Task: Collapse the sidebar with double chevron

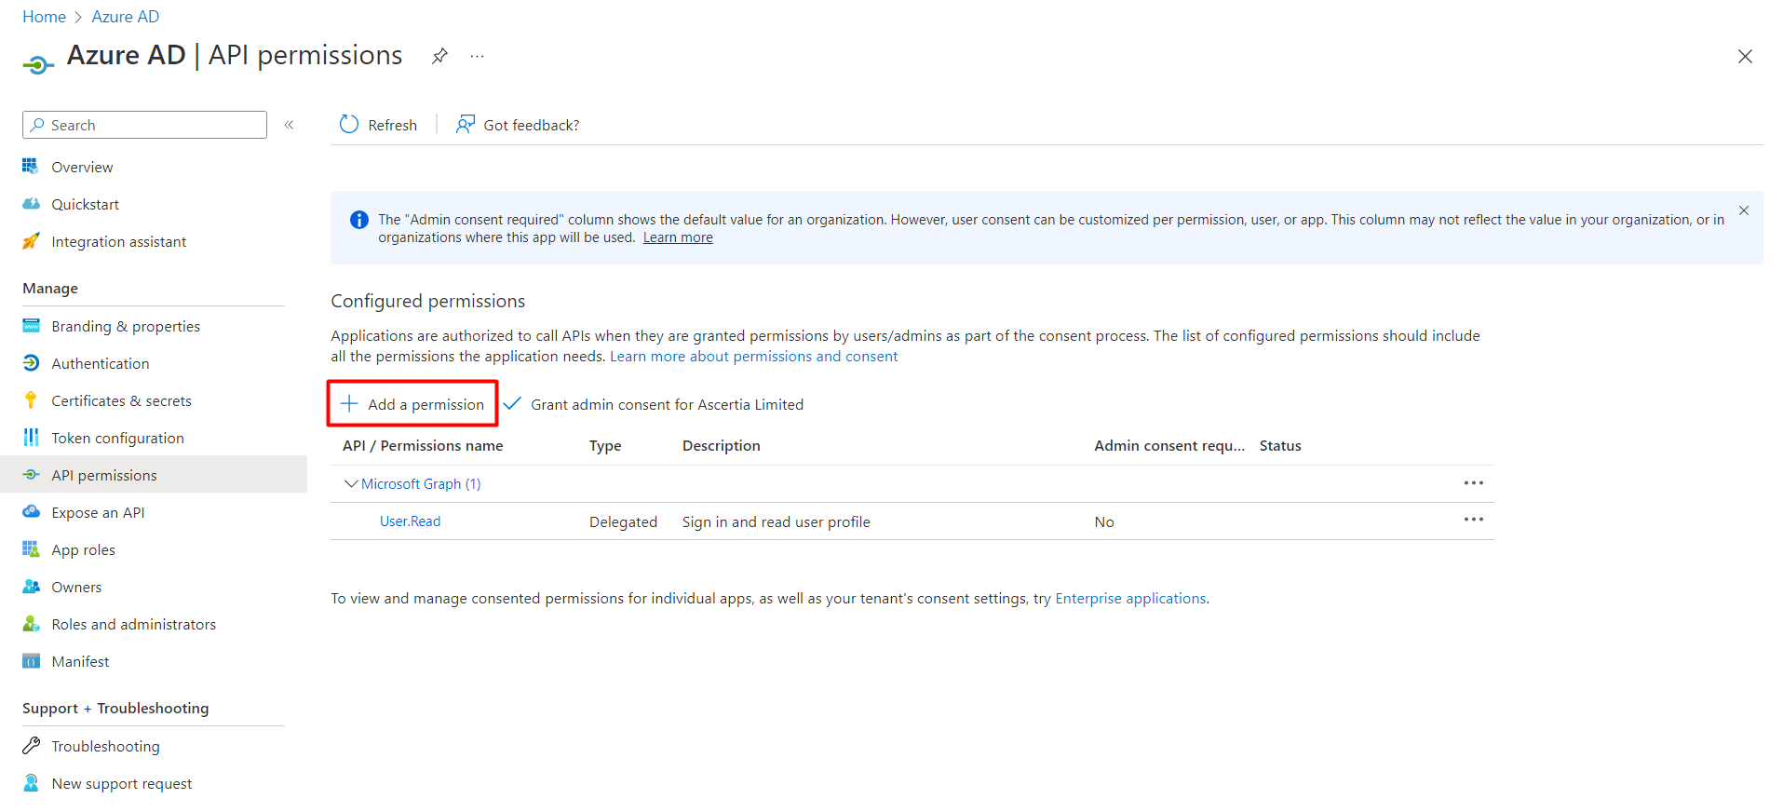Action: [290, 125]
